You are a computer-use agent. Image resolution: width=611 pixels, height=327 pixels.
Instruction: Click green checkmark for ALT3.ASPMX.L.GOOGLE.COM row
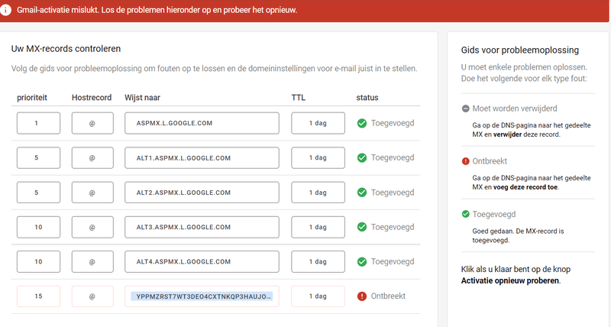[x=362, y=227]
